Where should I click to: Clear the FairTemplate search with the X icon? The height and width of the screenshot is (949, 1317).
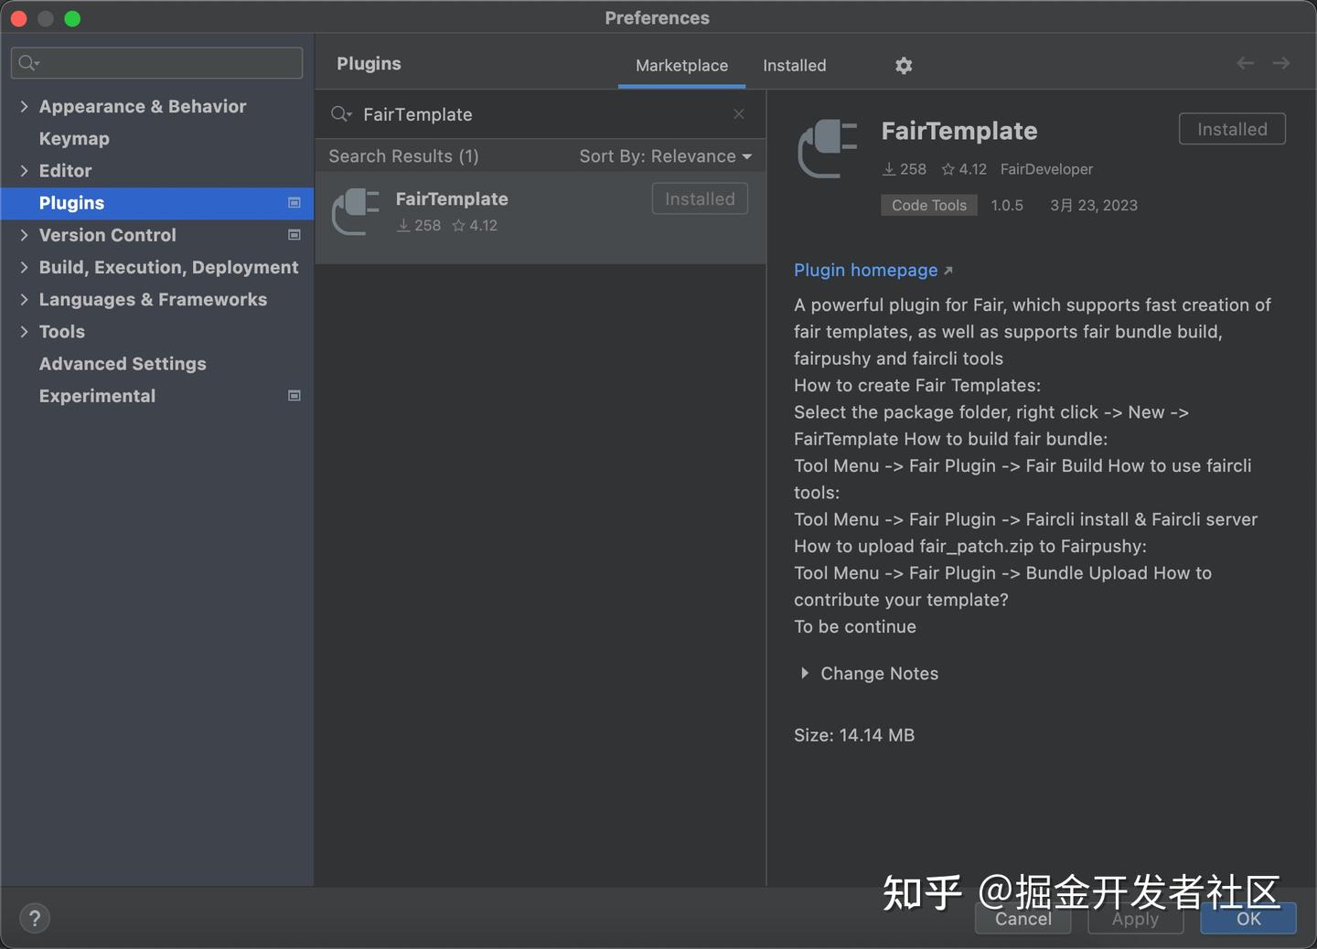(x=738, y=113)
